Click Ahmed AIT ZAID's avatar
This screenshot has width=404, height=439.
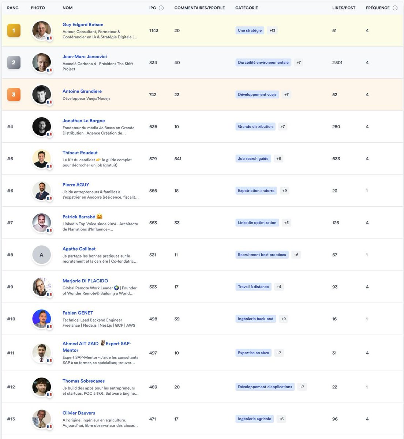41,353
